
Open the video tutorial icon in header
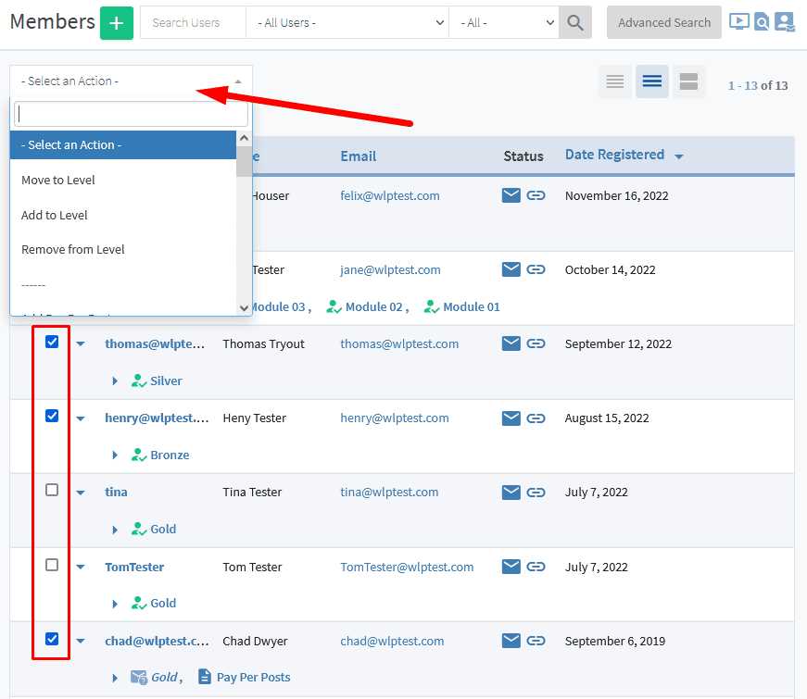(738, 22)
